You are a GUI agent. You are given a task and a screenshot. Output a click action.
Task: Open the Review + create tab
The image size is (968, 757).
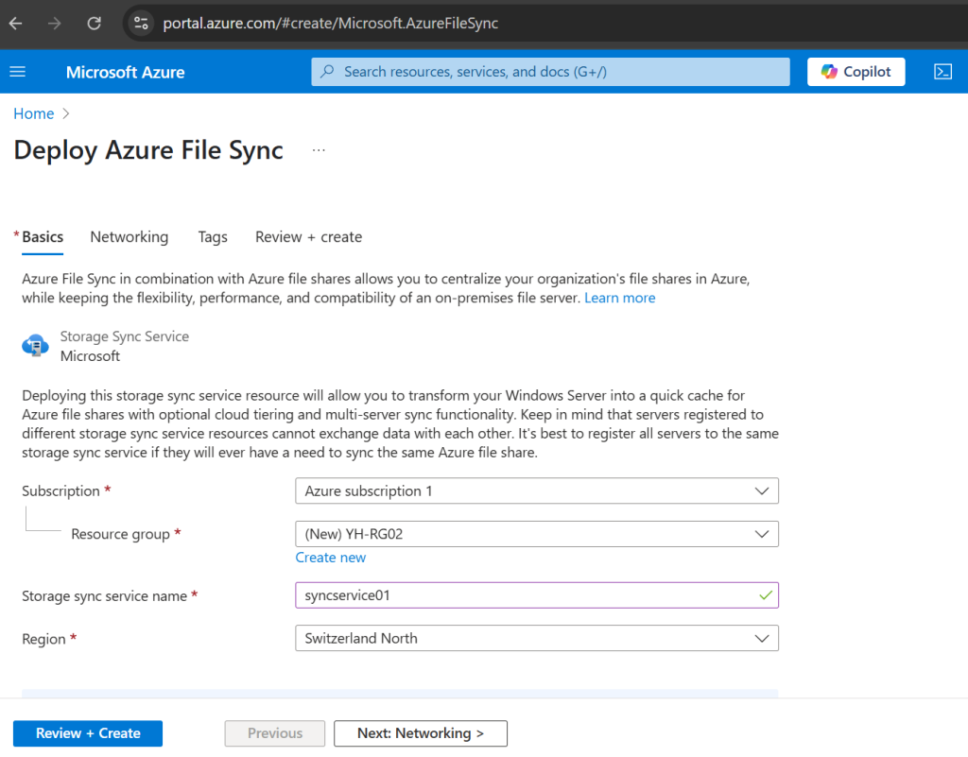click(309, 237)
